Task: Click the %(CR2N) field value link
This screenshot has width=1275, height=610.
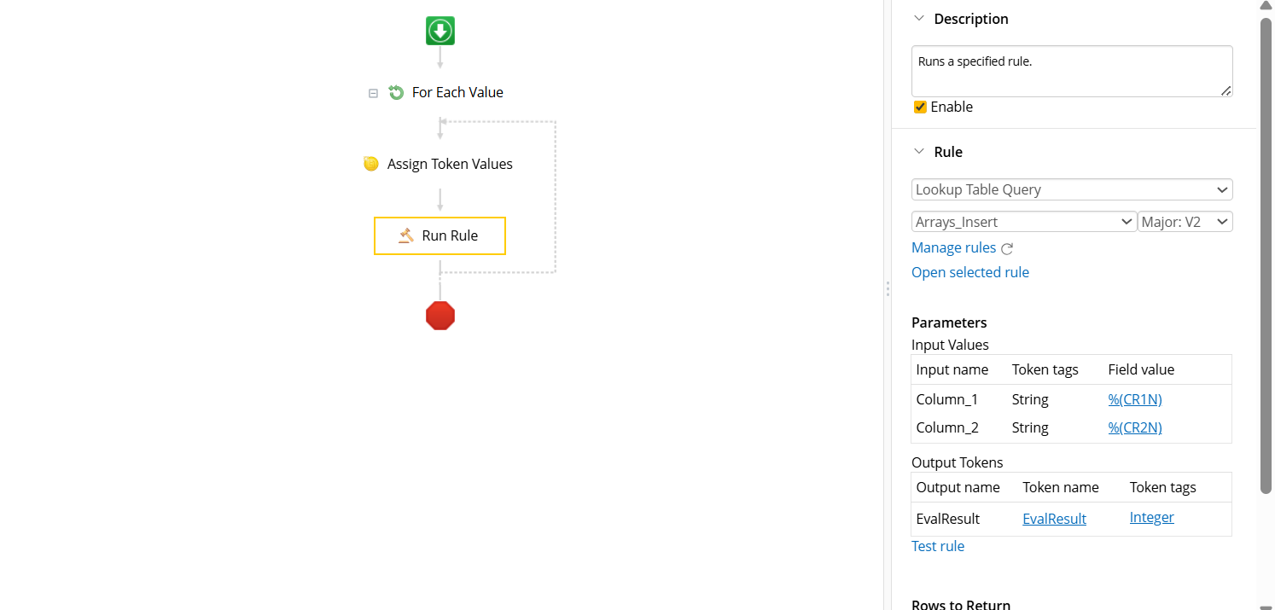Action: click(1135, 427)
